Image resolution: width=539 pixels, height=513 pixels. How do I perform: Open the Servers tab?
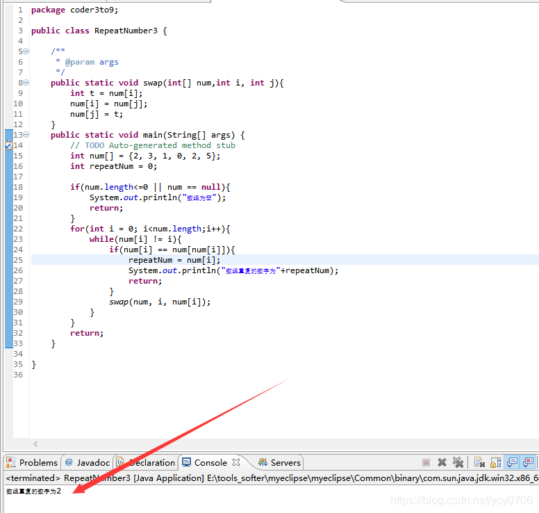point(279,462)
